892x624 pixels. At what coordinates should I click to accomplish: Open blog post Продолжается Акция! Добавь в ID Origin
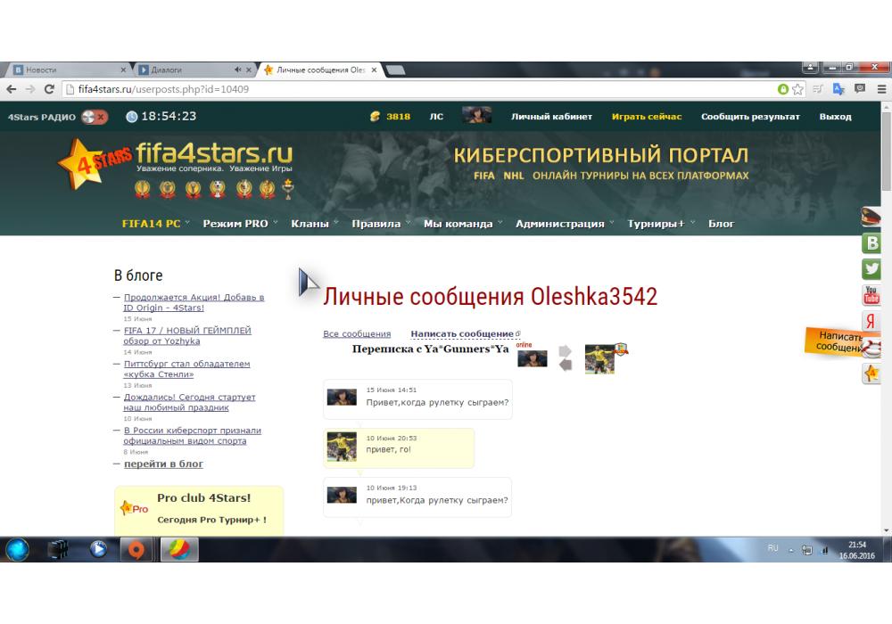click(194, 302)
